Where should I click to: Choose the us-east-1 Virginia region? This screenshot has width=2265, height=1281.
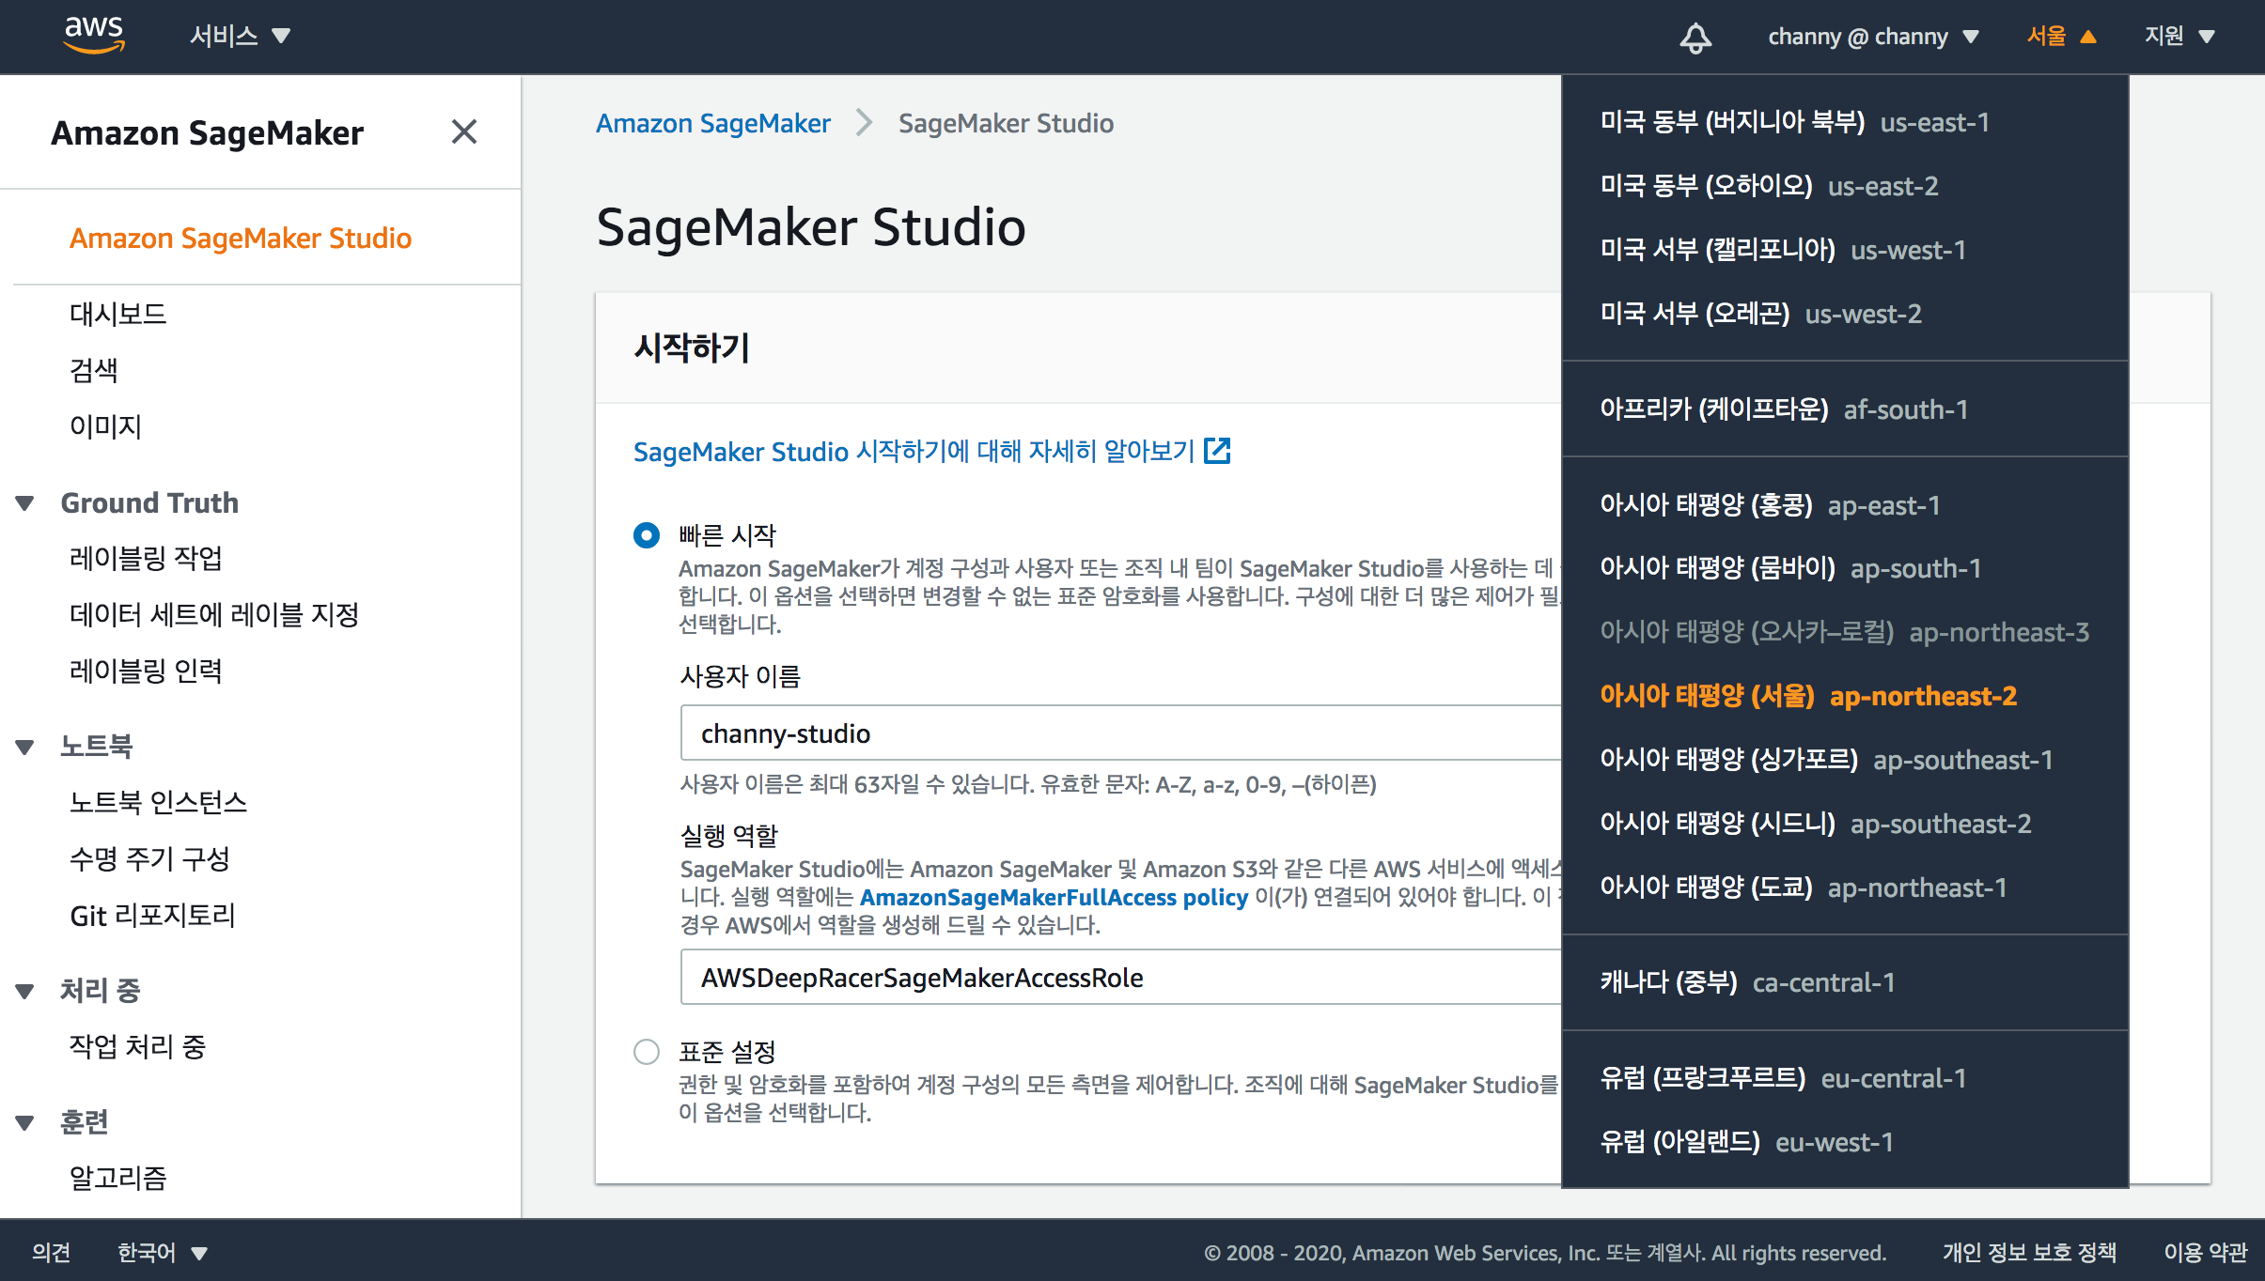pyautogui.click(x=1793, y=122)
